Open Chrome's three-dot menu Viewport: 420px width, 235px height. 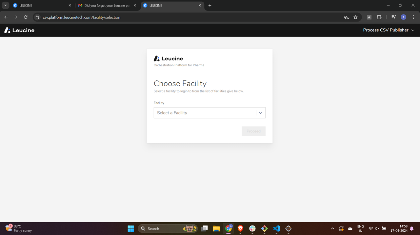point(413,17)
